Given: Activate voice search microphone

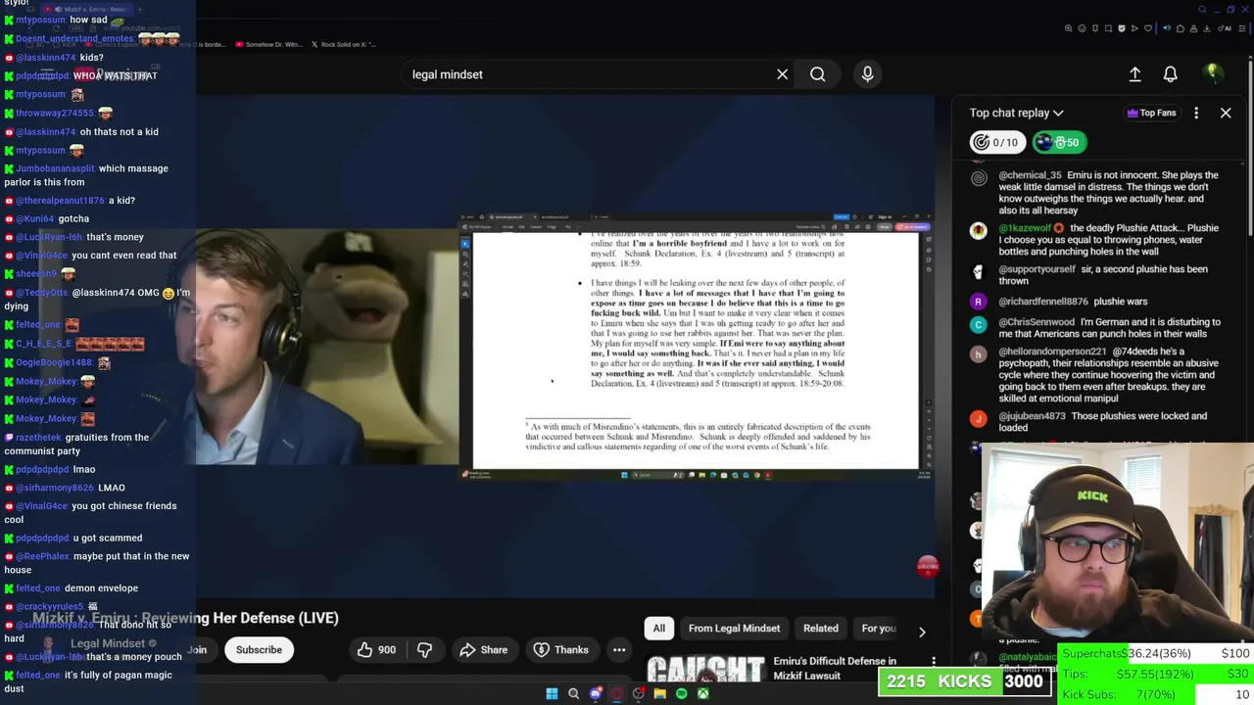Looking at the screenshot, I should tap(867, 74).
